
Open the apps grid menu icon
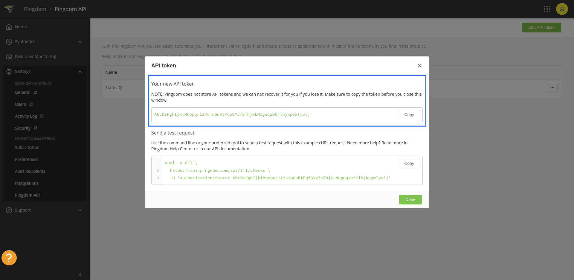pyautogui.click(x=547, y=9)
